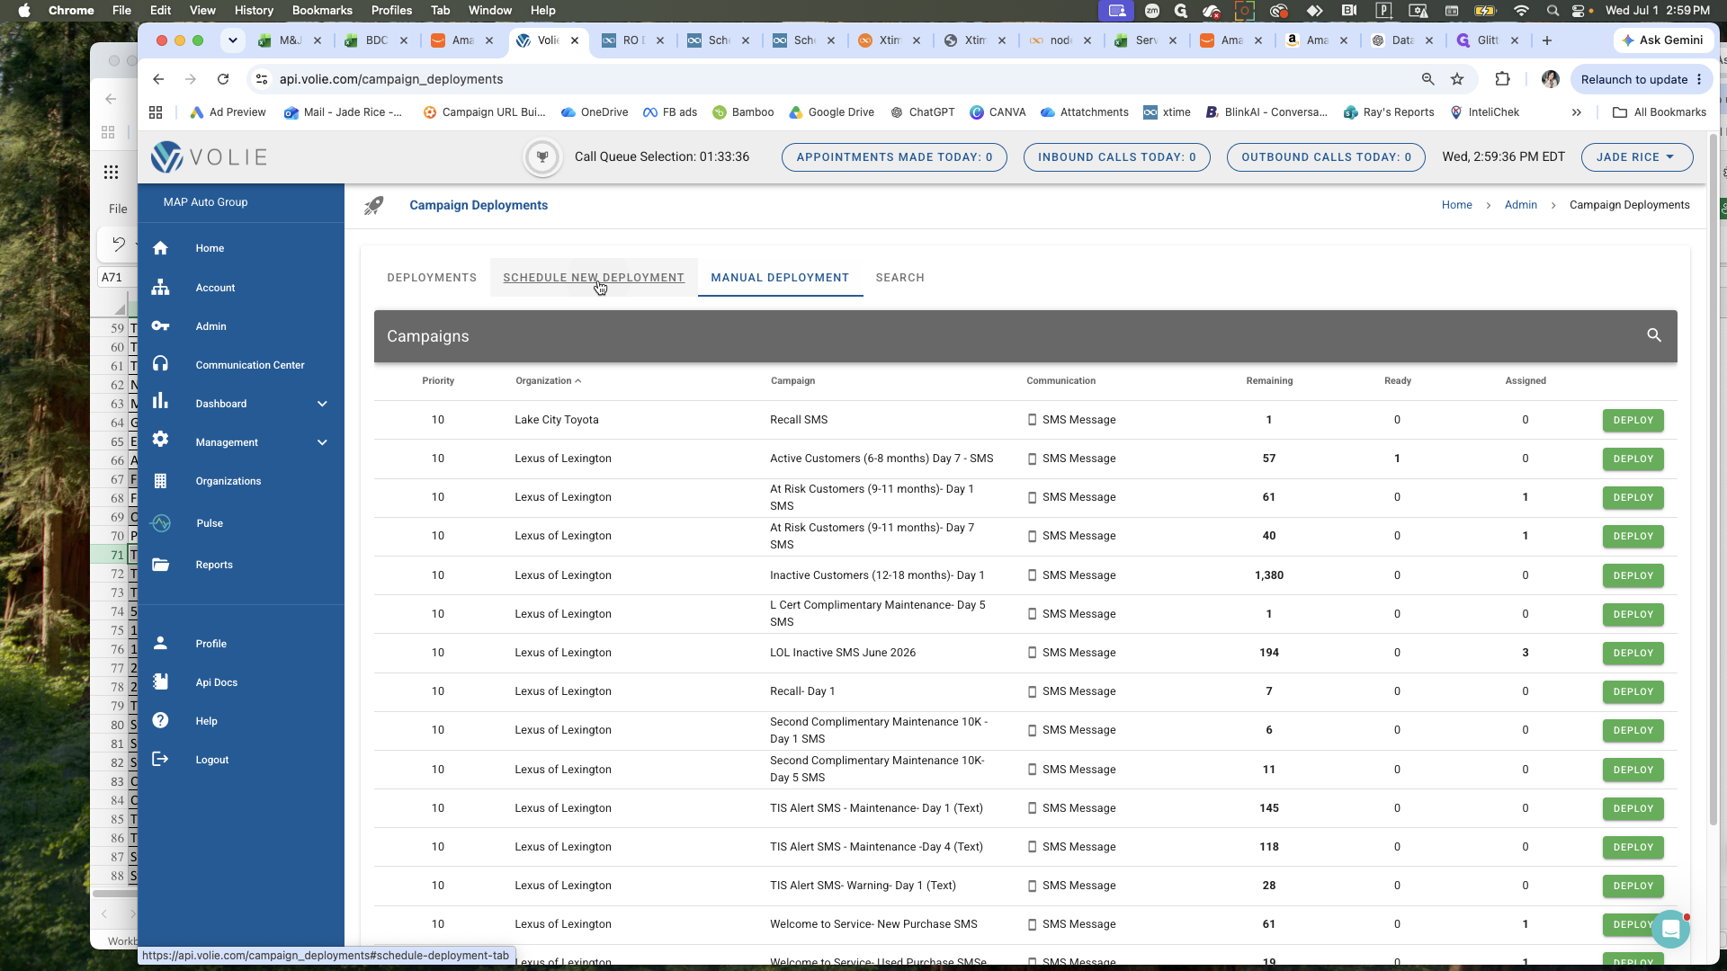Open Chrome tab search dropdown arrow

(233, 40)
